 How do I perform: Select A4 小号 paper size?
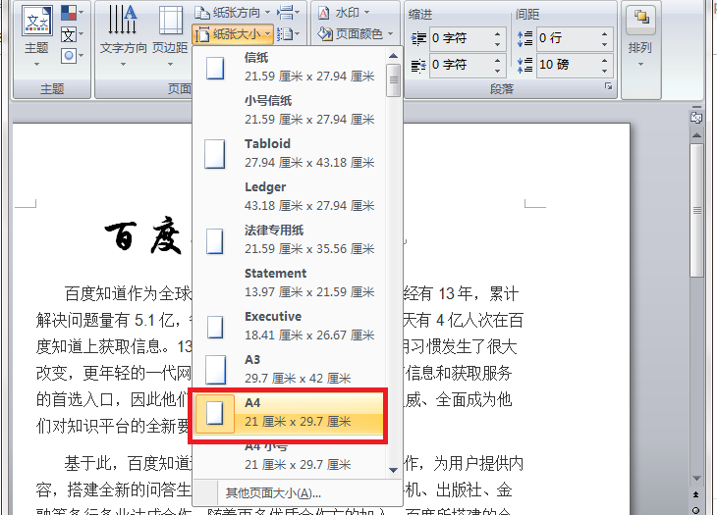tap(290, 458)
